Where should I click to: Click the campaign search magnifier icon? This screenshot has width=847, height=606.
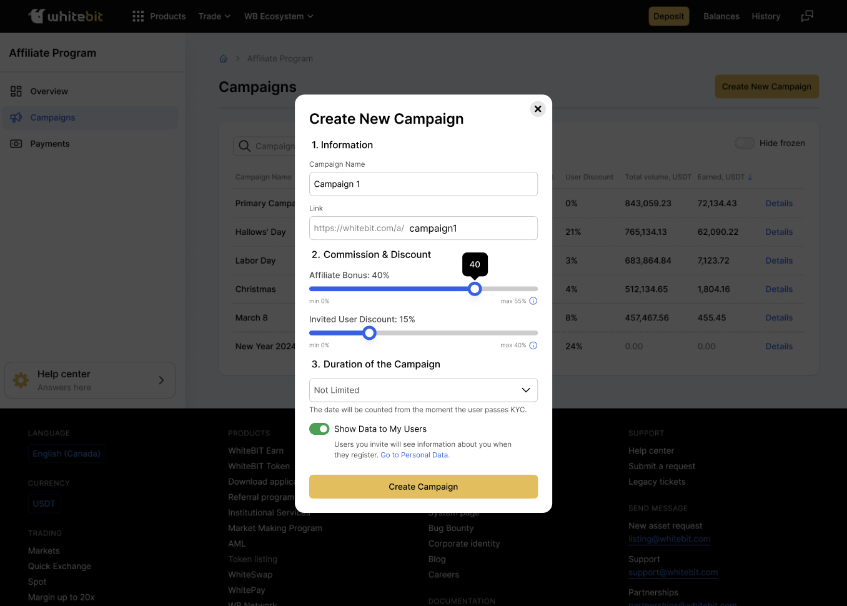coord(245,146)
